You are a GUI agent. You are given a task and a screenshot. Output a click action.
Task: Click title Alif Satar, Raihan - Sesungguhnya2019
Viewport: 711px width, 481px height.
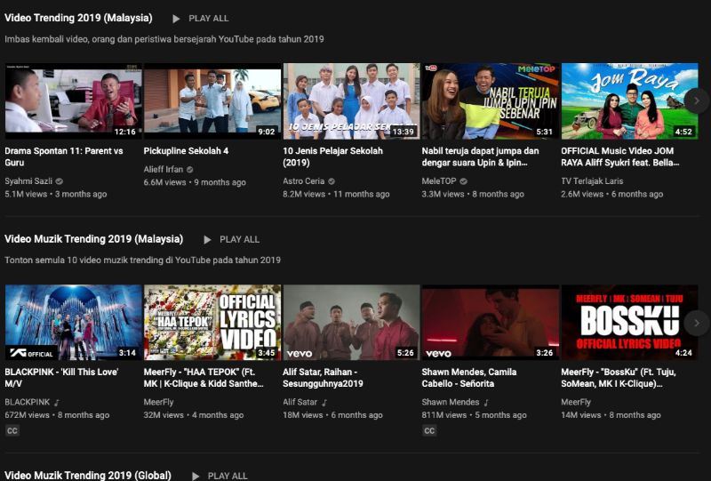[x=323, y=378]
